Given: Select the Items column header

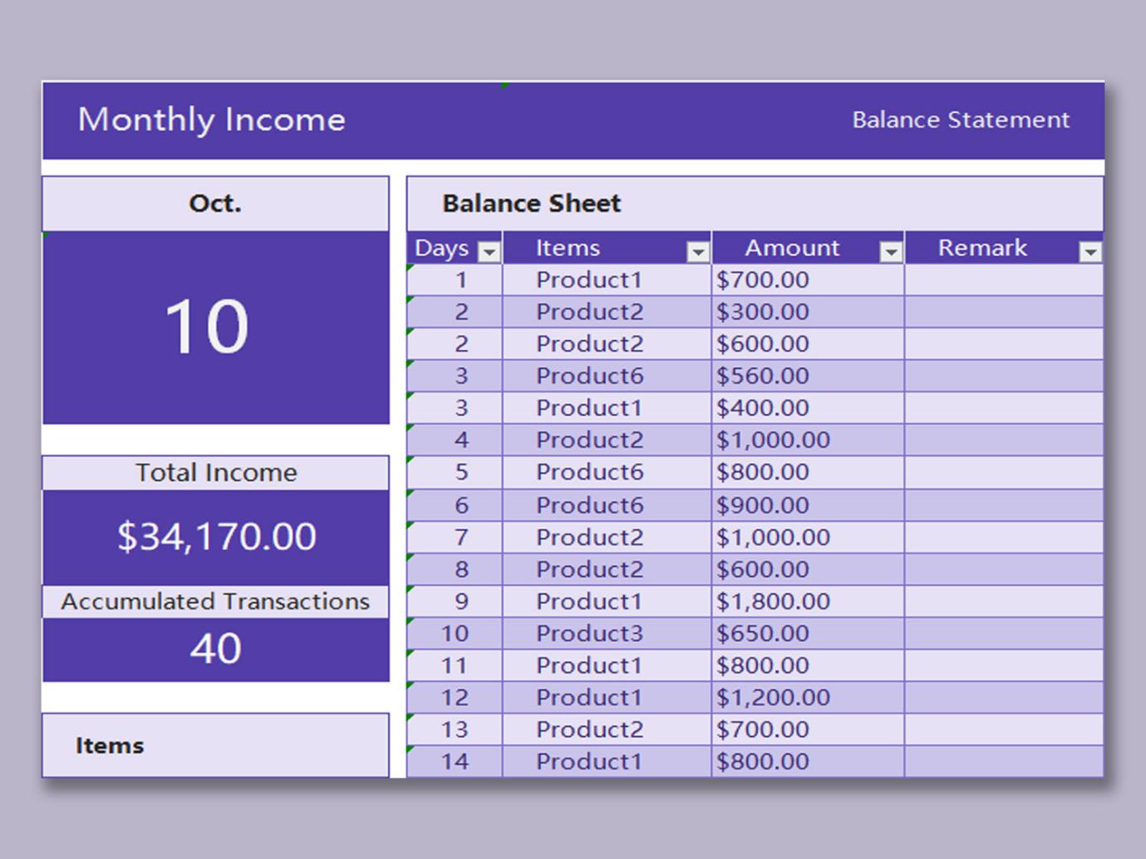Looking at the screenshot, I should tap(568, 248).
